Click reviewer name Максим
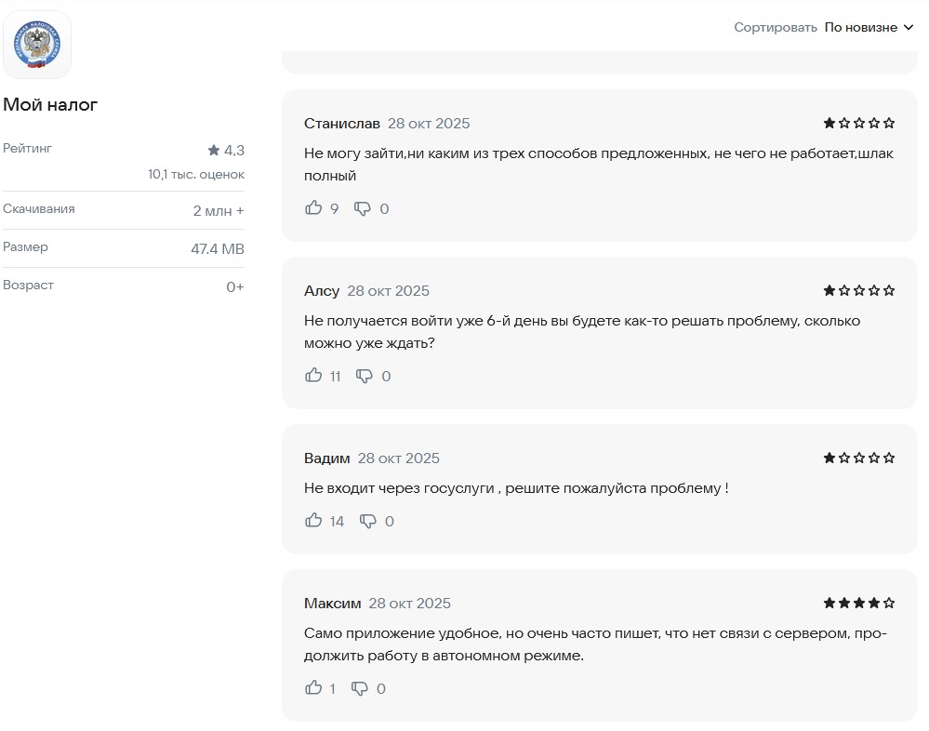929x731 pixels. tap(332, 604)
